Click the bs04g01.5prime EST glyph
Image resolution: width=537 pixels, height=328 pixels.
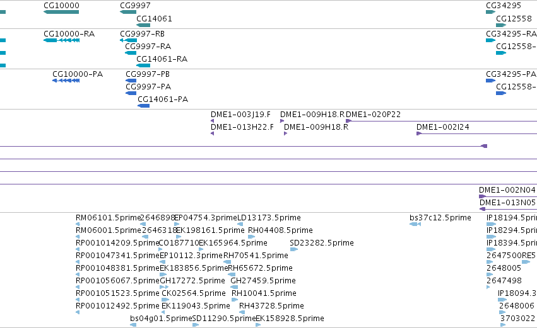coord(133,325)
